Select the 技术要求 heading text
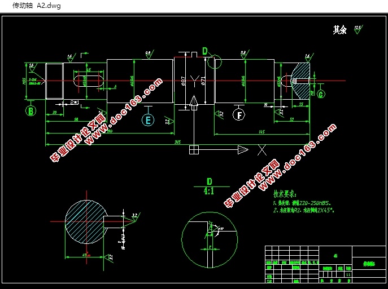 285,194
